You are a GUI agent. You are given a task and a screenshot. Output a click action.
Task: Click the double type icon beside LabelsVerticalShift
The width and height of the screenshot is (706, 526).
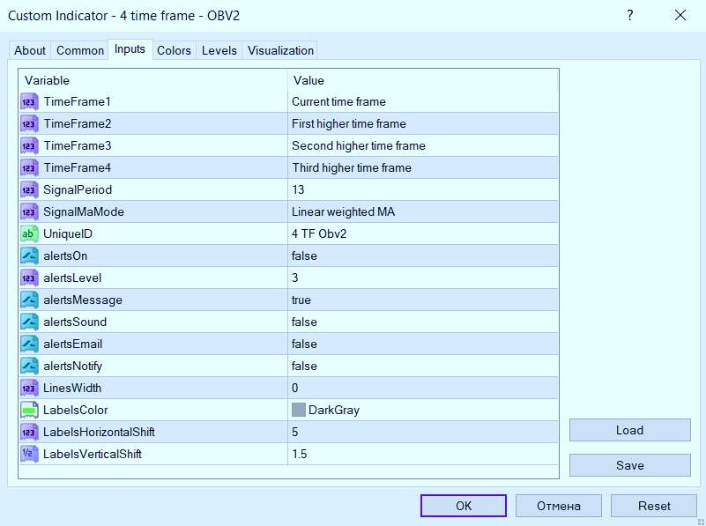pos(29,454)
